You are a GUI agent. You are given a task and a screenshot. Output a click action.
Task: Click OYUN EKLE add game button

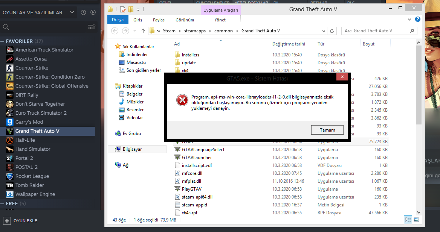pos(20,221)
